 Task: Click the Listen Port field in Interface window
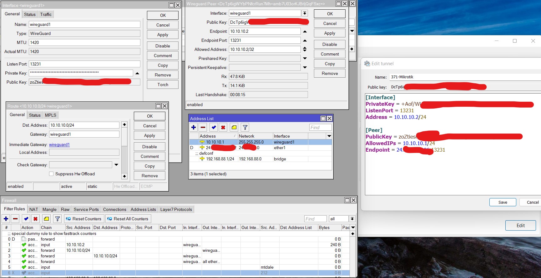(x=84, y=64)
